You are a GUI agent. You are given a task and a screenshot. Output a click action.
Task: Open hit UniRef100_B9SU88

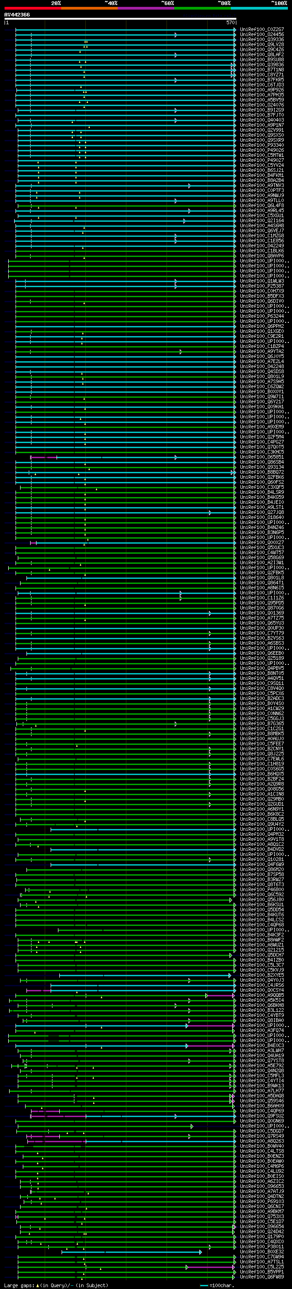point(262,59)
